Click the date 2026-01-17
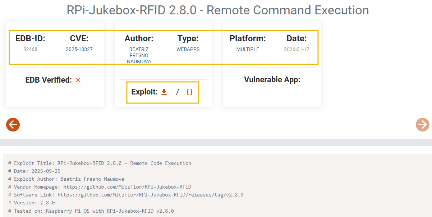This screenshot has width=432, height=217. coord(297,49)
